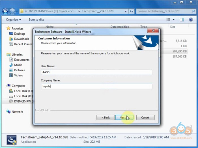Open Recent Places in Favorites
Viewport: 198px width, 148px height.
coord(23,44)
